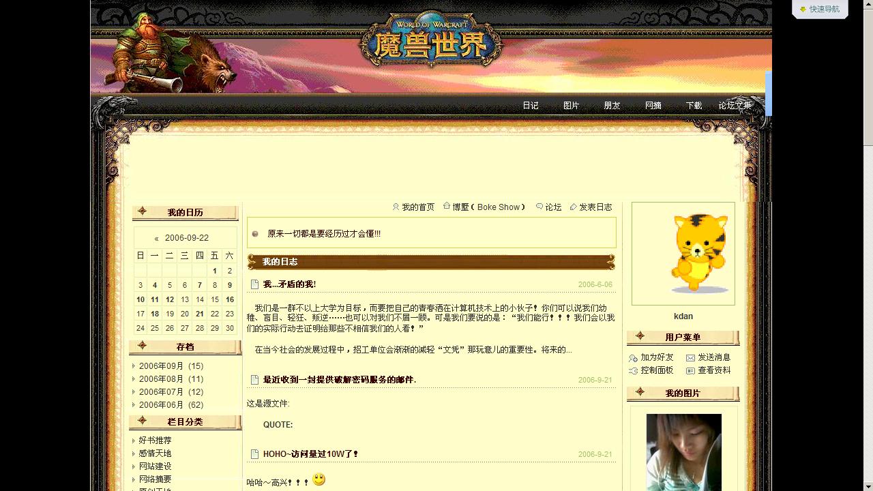Expand archive 2006年07月 (12)
The image size is (873, 491).
[171, 392]
